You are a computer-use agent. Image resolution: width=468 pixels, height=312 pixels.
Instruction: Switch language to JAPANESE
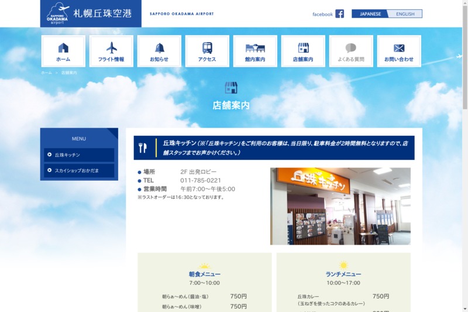pos(370,14)
